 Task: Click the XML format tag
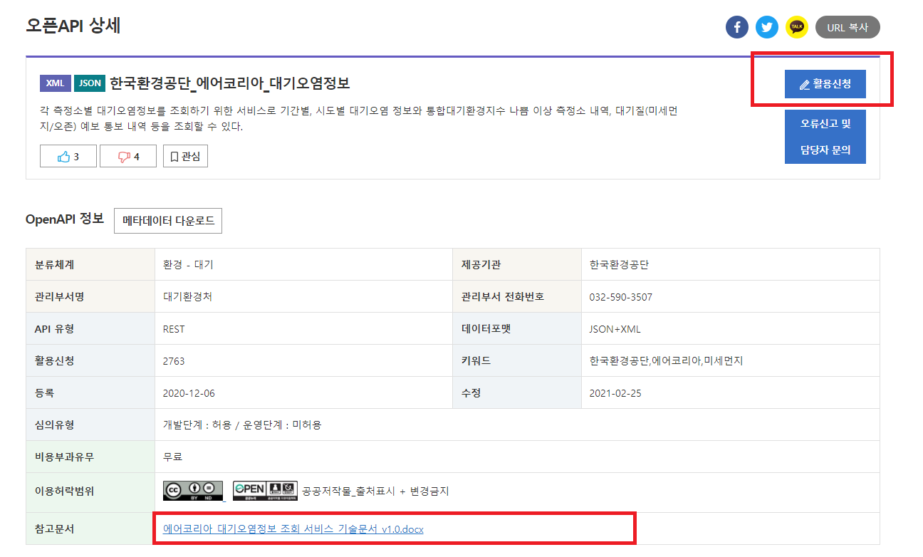[55, 83]
